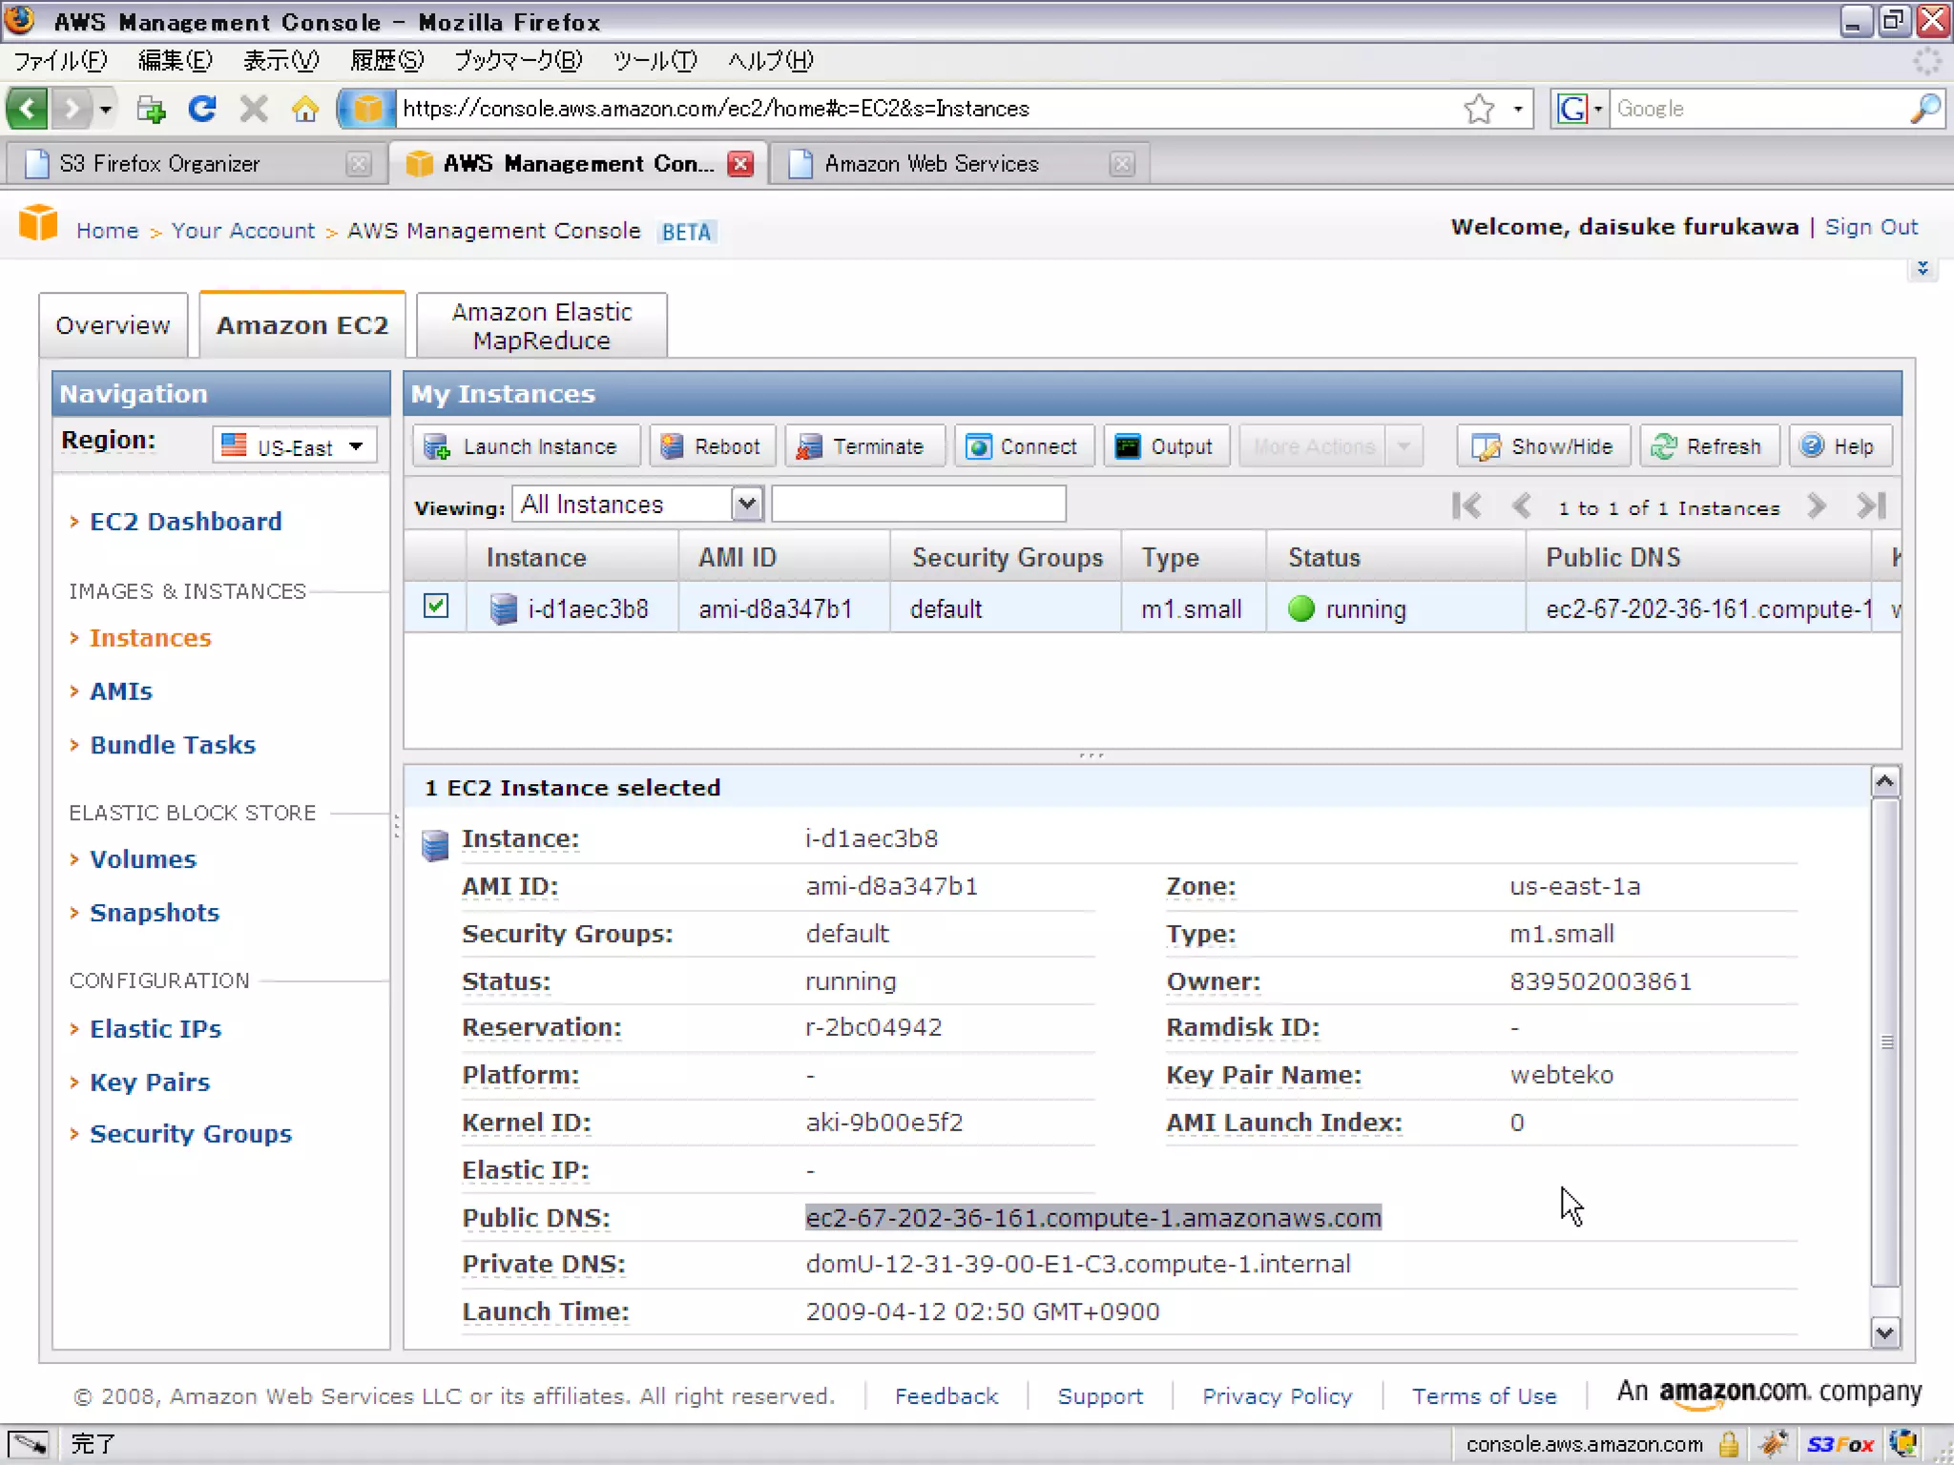The height and width of the screenshot is (1465, 1954).
Task: Click the Public DNS column header
Action: tap(1698, 557)
